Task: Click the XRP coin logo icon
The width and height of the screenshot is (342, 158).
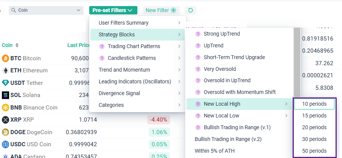Action: pyautogui.click(x=5, y=120)
